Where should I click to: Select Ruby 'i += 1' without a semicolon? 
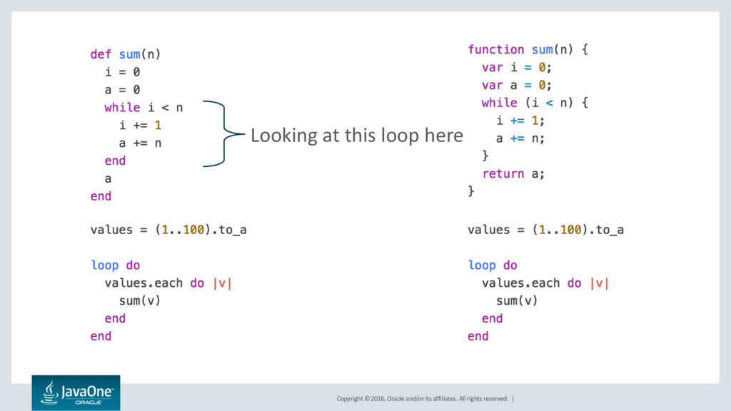click(141, 126)
